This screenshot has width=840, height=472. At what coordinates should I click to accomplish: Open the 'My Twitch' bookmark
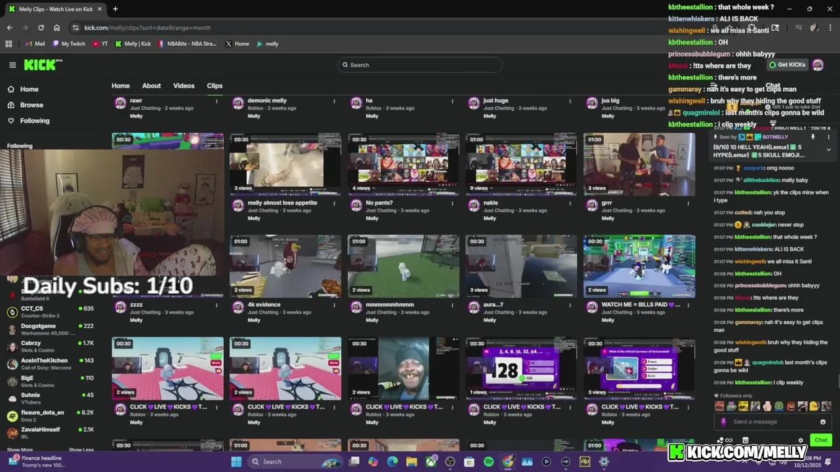69,44
